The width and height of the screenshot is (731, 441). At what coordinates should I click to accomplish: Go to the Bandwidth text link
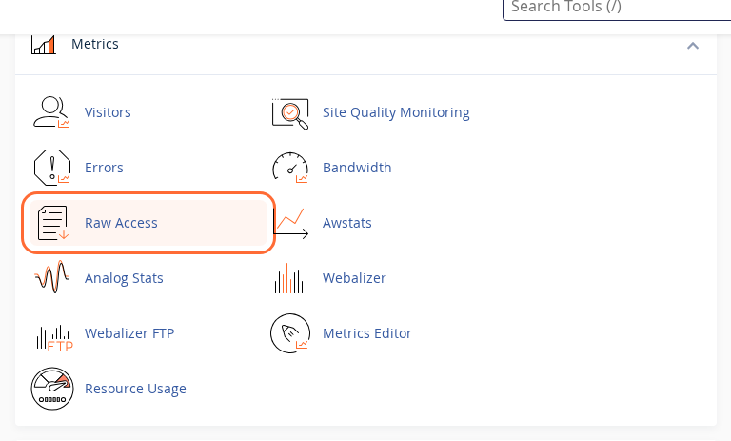click(357, 168)
